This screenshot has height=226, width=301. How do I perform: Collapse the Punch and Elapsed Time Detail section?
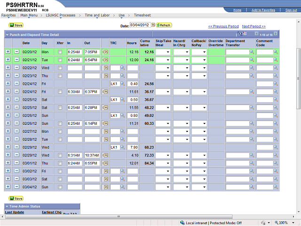coord(7,35)
